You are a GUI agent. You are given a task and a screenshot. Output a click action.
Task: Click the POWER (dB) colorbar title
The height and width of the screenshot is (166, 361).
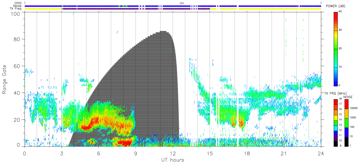pos(336,6)
